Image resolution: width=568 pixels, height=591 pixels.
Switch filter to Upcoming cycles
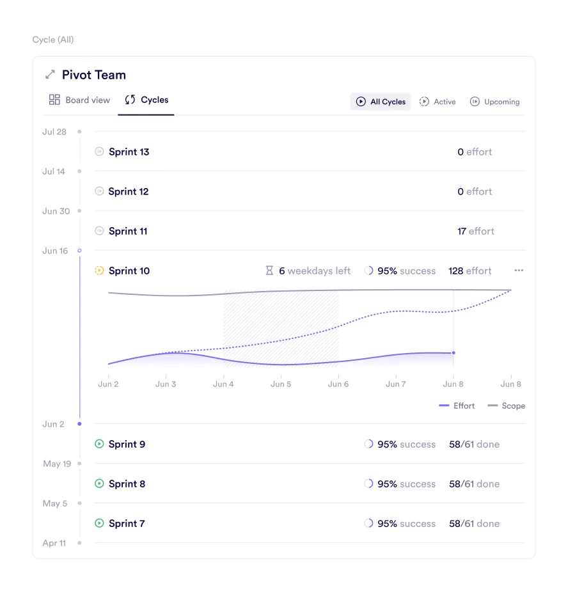click(494, 101)
